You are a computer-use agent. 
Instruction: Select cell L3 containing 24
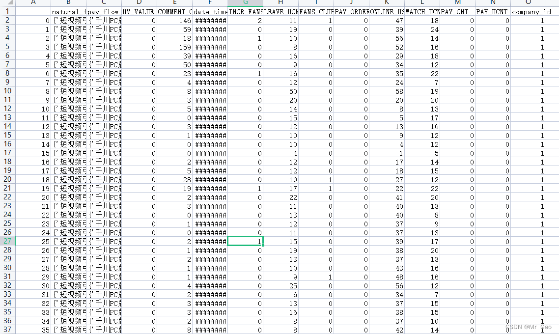click(422, 29)
